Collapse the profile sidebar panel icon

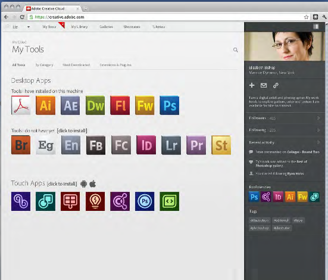click(316, 26)
